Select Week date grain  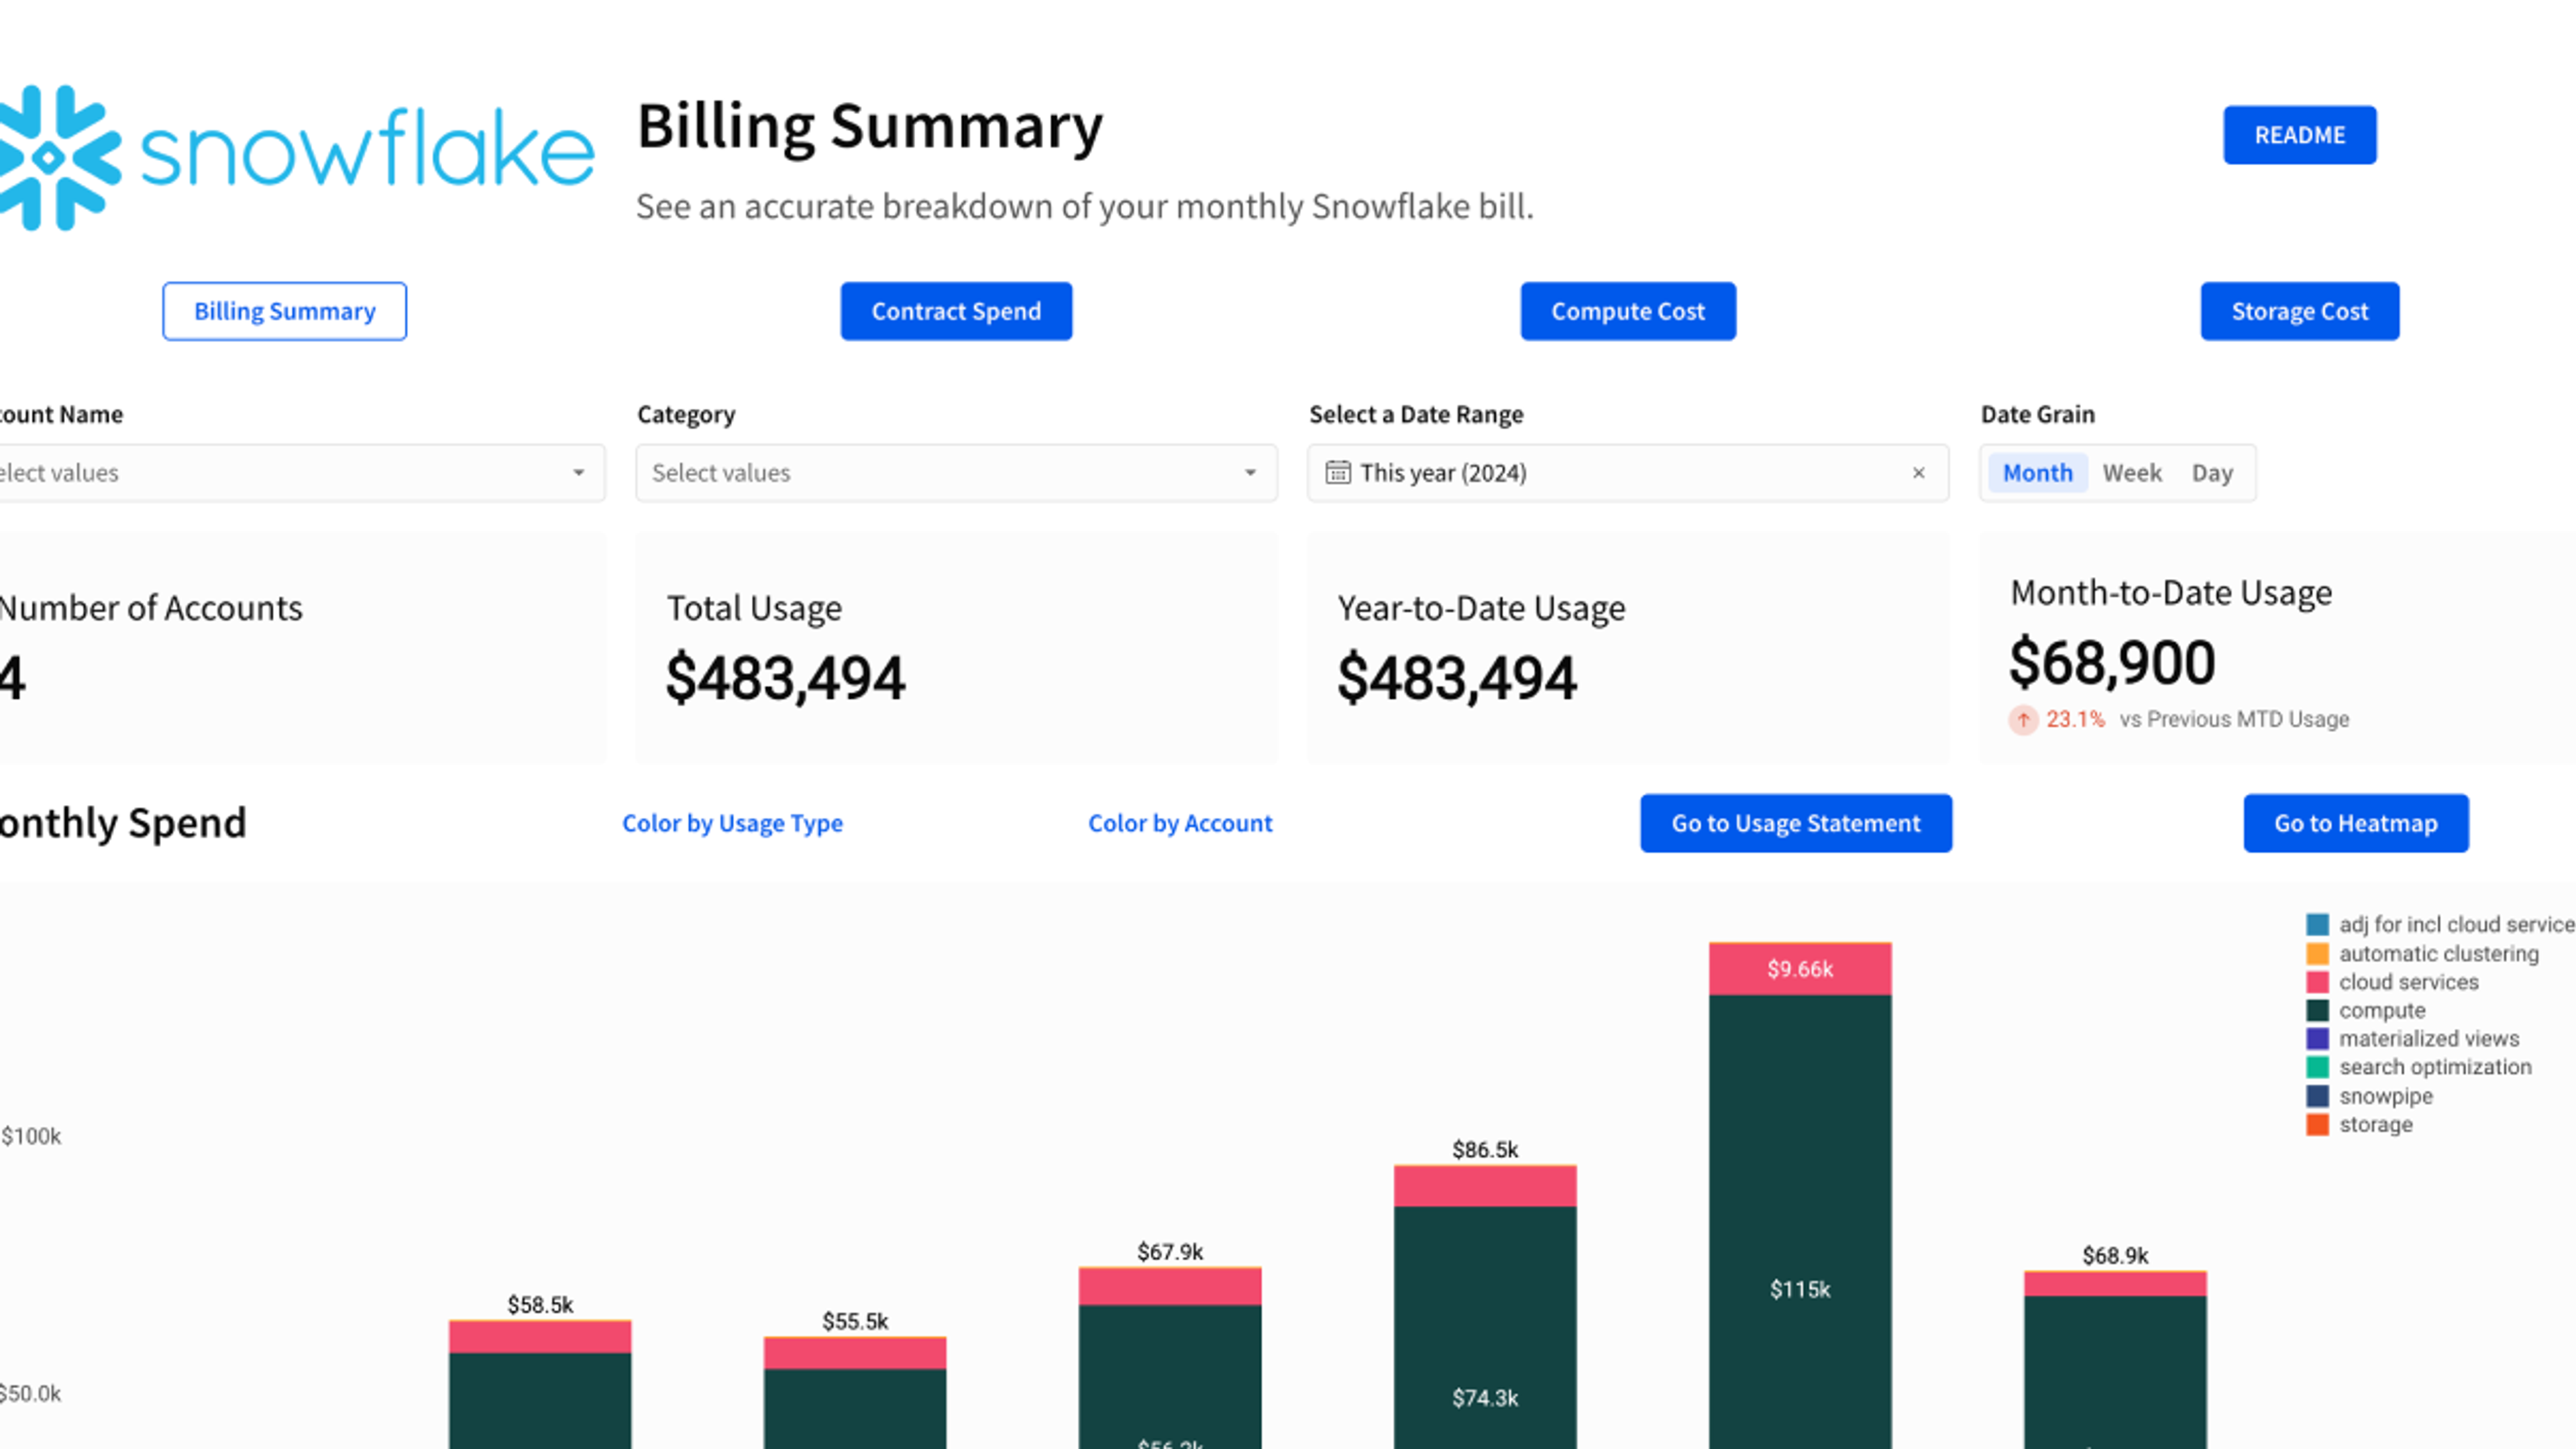pos(2132,473)
